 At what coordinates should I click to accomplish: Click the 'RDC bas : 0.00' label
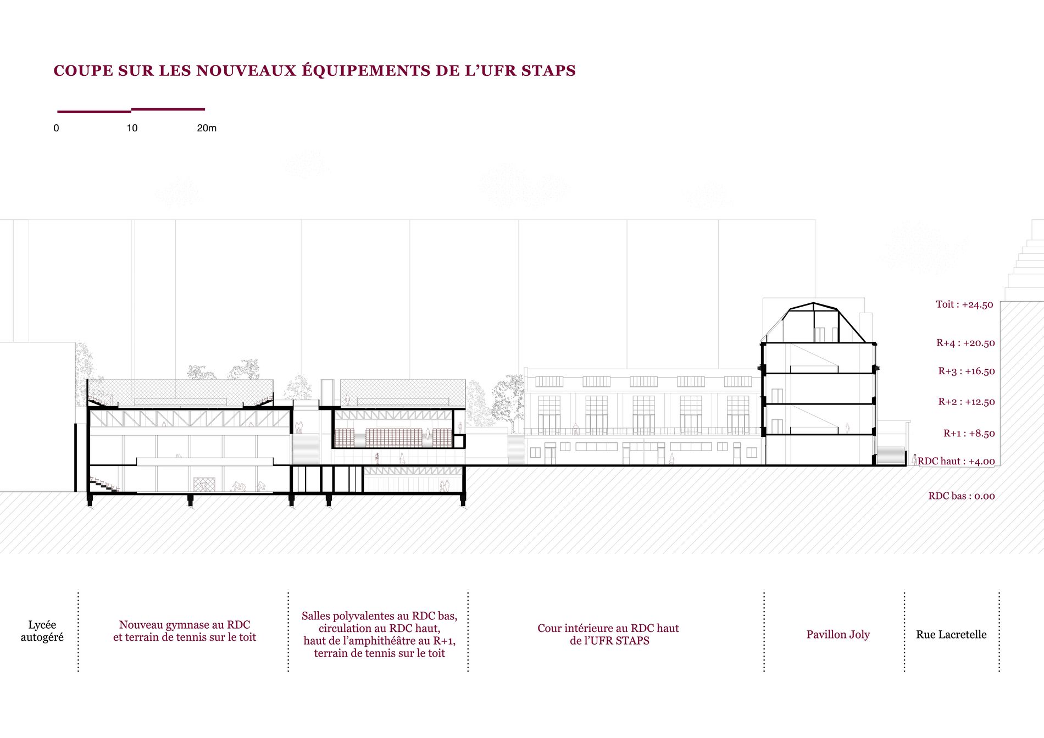point(961,496)
